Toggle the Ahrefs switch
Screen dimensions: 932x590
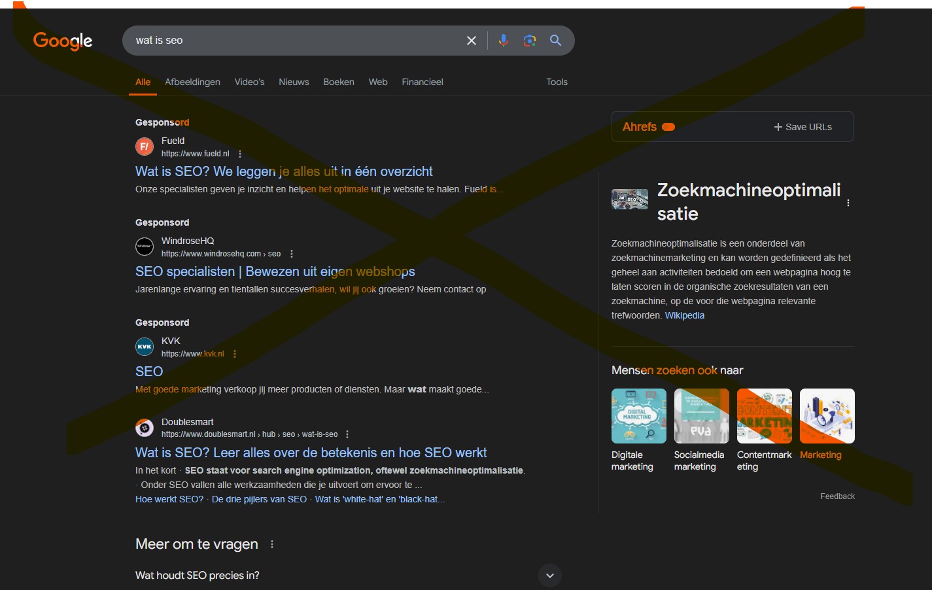668,127
